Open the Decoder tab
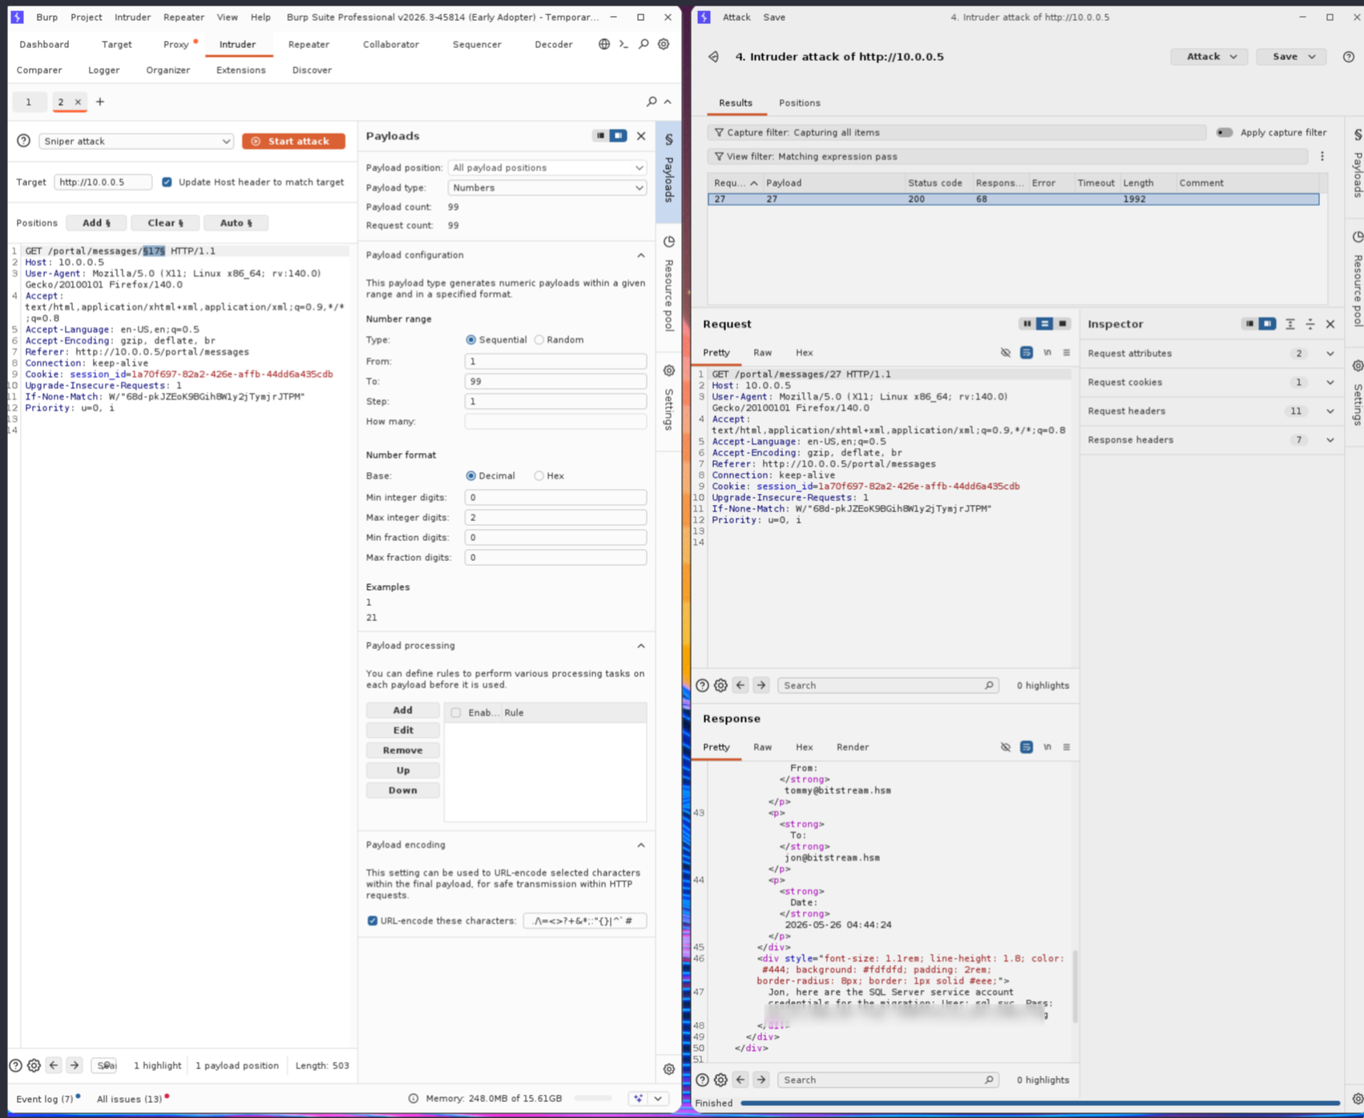This screenshot has height=1118, width=1364. coord(554,44)
